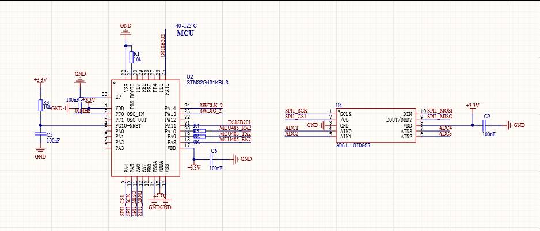Click the GND symbol above R1
Viewport: 540px width, 231px height.
point(126,30)
